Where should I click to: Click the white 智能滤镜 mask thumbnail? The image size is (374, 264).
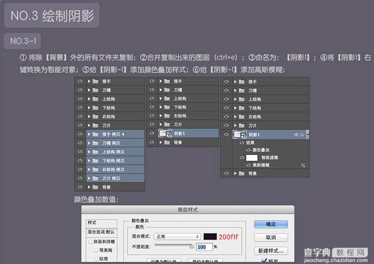pos(252,158)
